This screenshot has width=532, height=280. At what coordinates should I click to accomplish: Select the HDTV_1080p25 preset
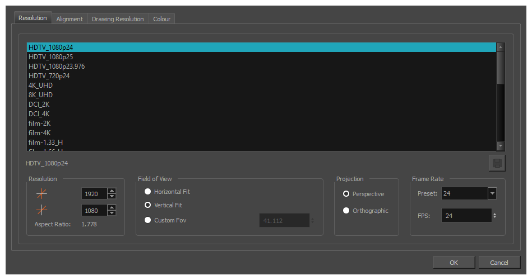[261, 57]
